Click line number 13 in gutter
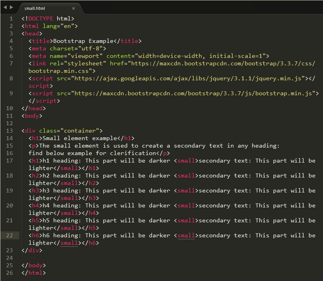The width and height of the screenshot is (323, 281). (9, 131)
